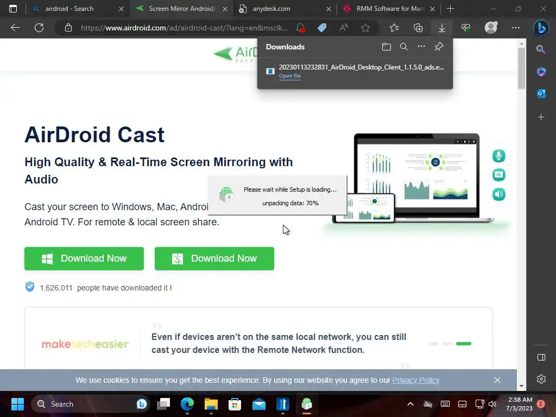Add this page to favorites star
Image resolution: width=556 pixels, height=417 pixels.
pyautogui.click(x=365, y=28)
